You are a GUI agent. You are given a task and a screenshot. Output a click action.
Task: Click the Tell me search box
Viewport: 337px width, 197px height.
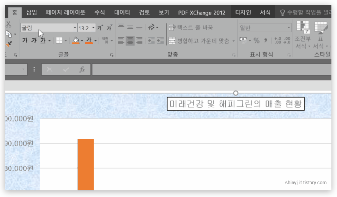click(x=305, y=12)
